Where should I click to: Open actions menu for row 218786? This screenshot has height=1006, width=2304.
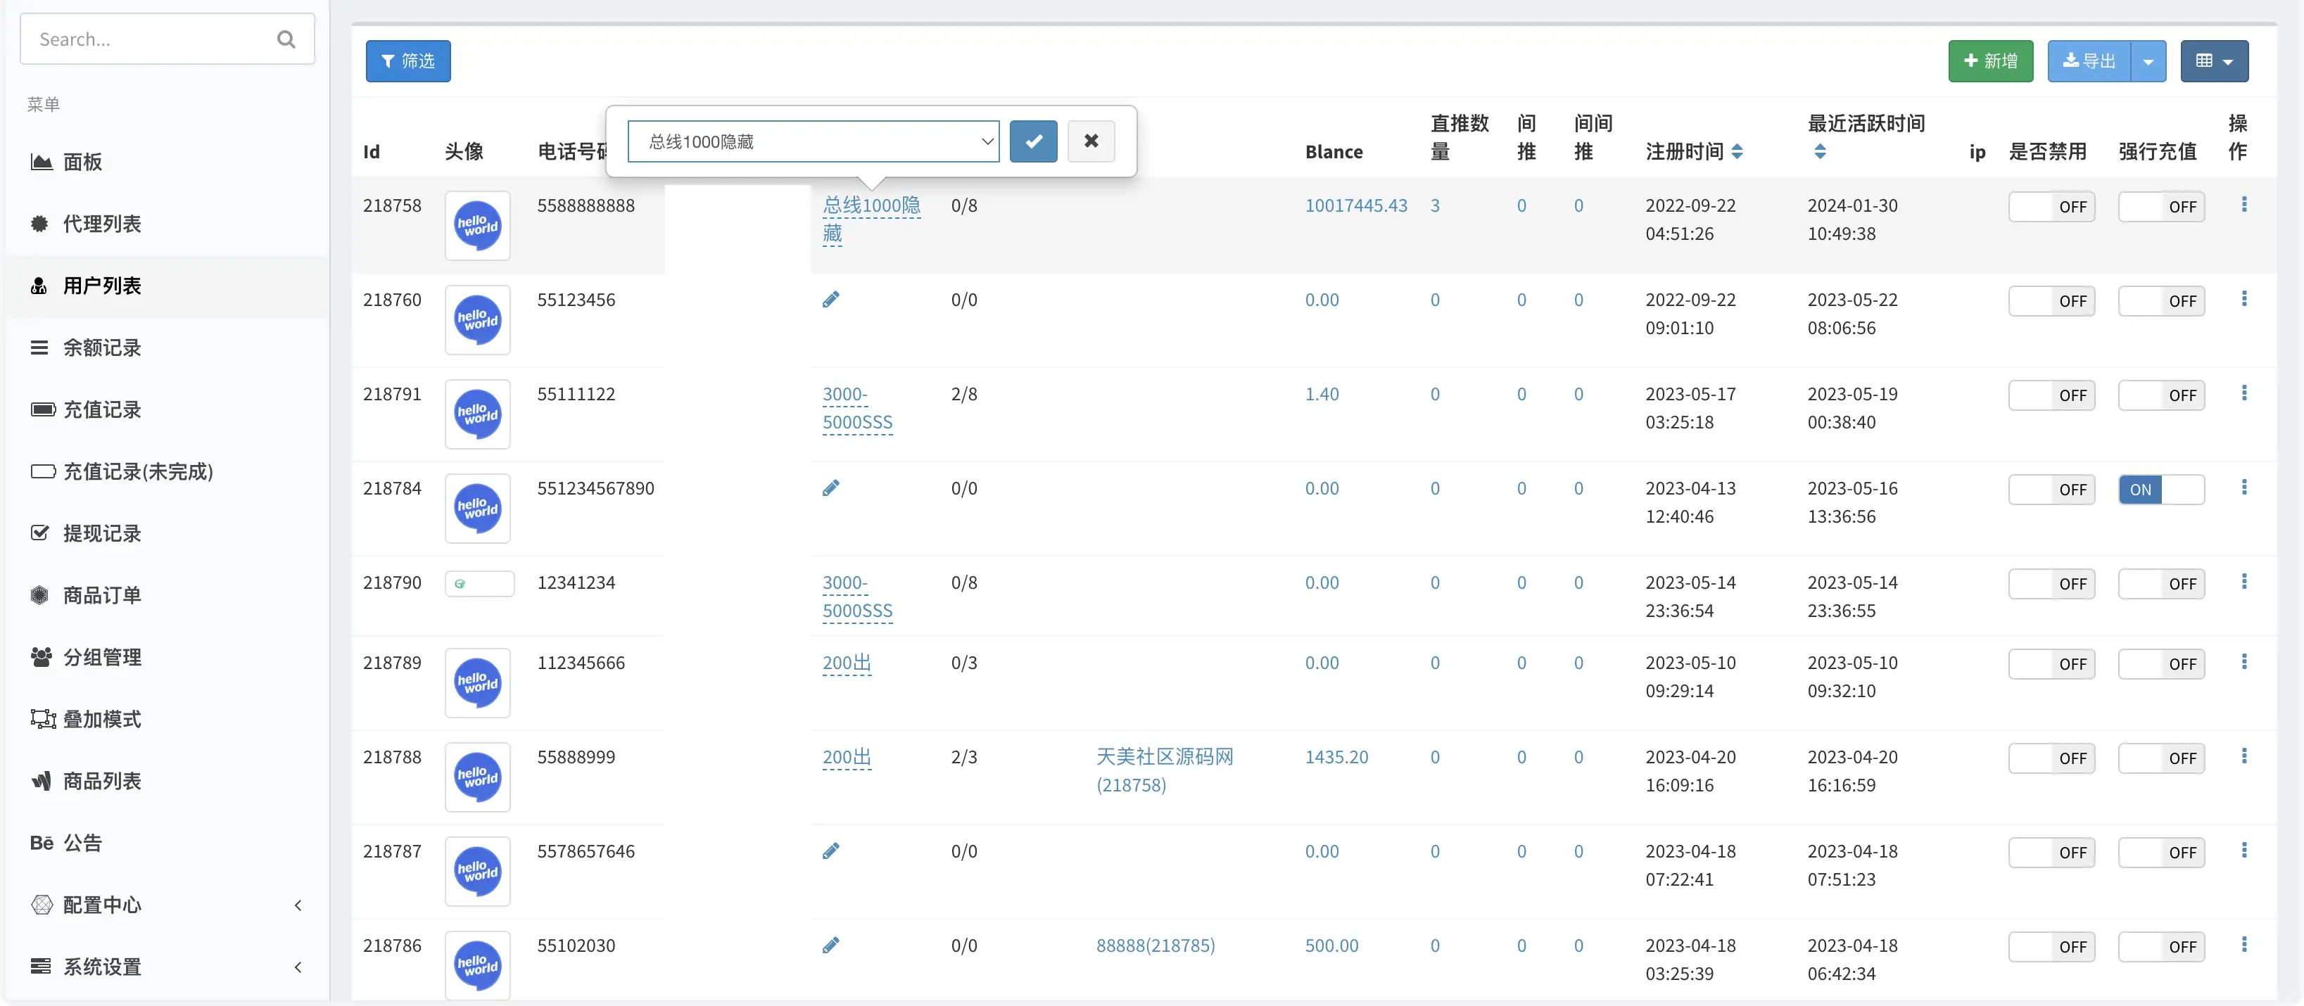pyautogui.click(x=2244, y=945)
